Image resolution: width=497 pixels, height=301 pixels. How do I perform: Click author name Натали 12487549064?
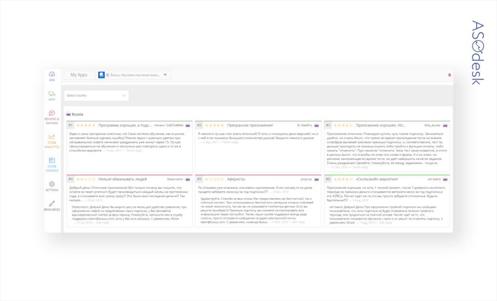click(168, 125)
